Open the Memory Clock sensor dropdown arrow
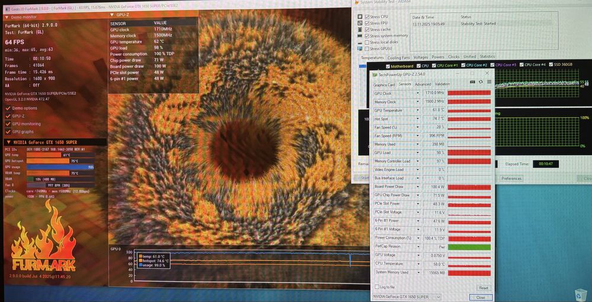Image resolution: width=592 pixels, height=302 pixels. pyautogui.click(x=418, y=102)
